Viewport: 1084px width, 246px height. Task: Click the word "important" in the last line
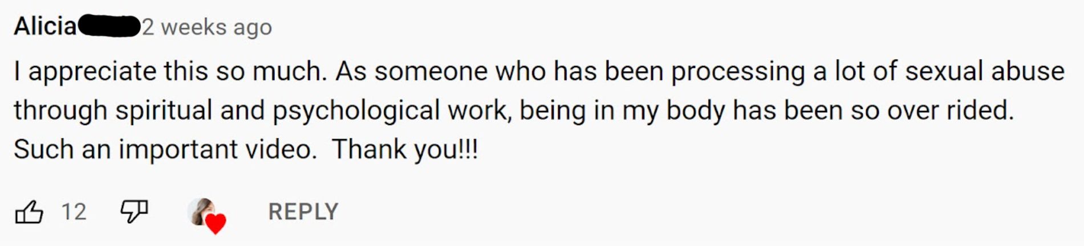point(178,150)
